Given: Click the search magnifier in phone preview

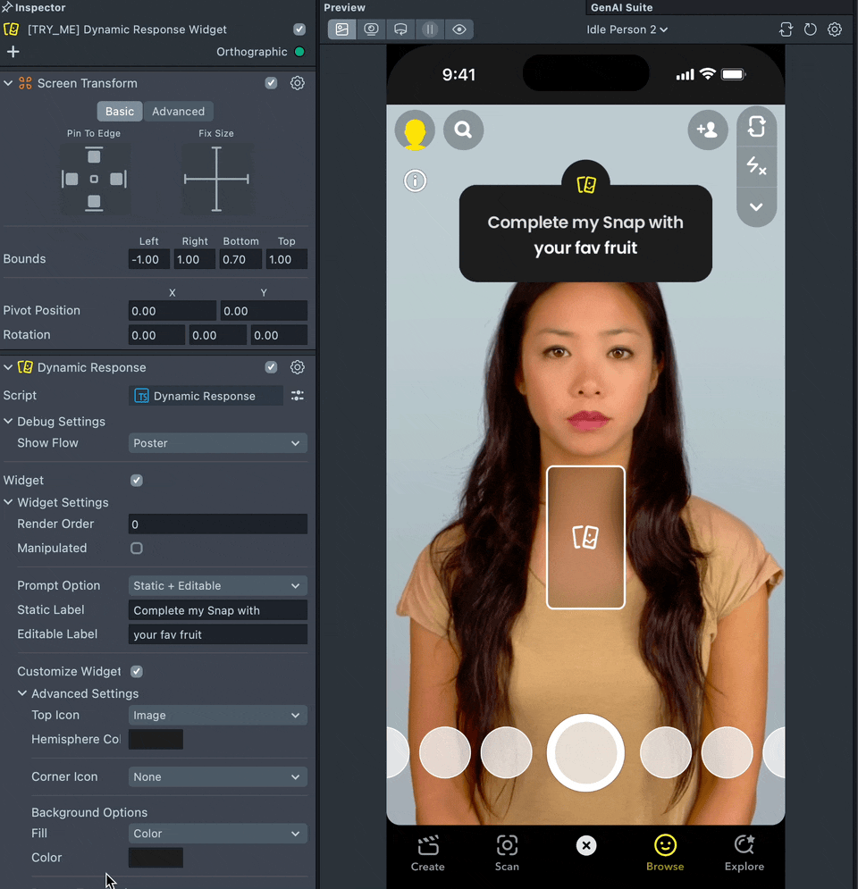Looking at the screenshot, I should pos(463,130).
